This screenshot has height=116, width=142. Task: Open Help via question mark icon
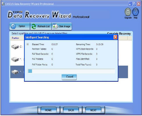[x=135, y=12]
